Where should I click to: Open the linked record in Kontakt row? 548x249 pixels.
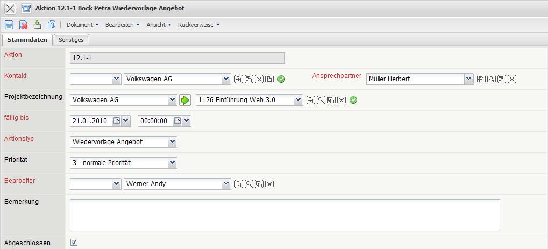tap(238, 80)
